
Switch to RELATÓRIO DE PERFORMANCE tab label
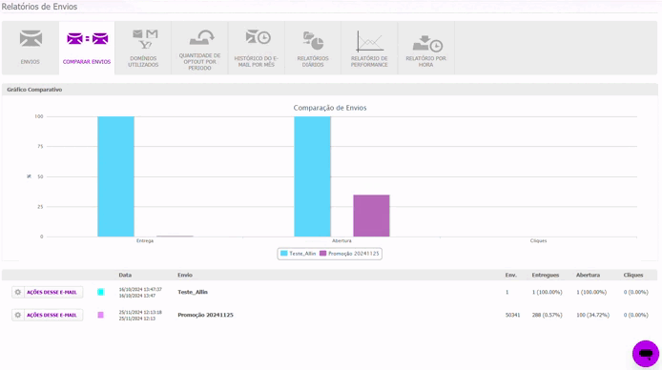pyautogui.click(x=369, y=62)
